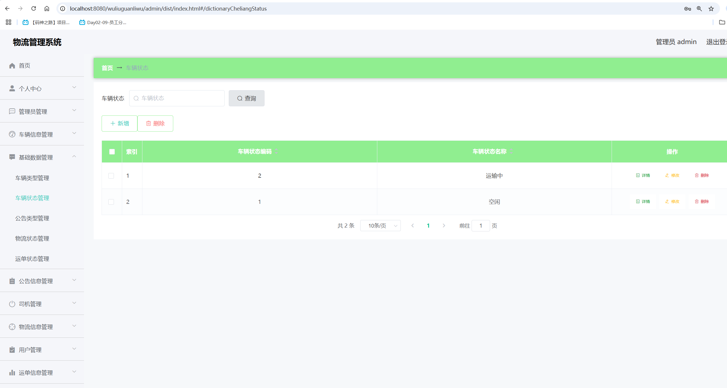The image size is (727, 388).
Task: Expand the 管理员管理 menu chevron
Action: [74, 110]
